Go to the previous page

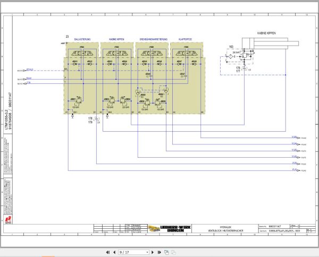(114, 252)
